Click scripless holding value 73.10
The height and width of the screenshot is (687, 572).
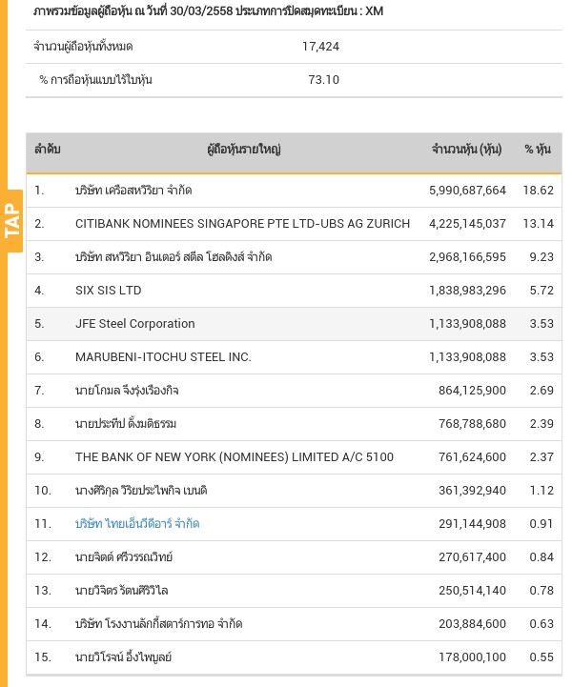(x=323, y=80)
